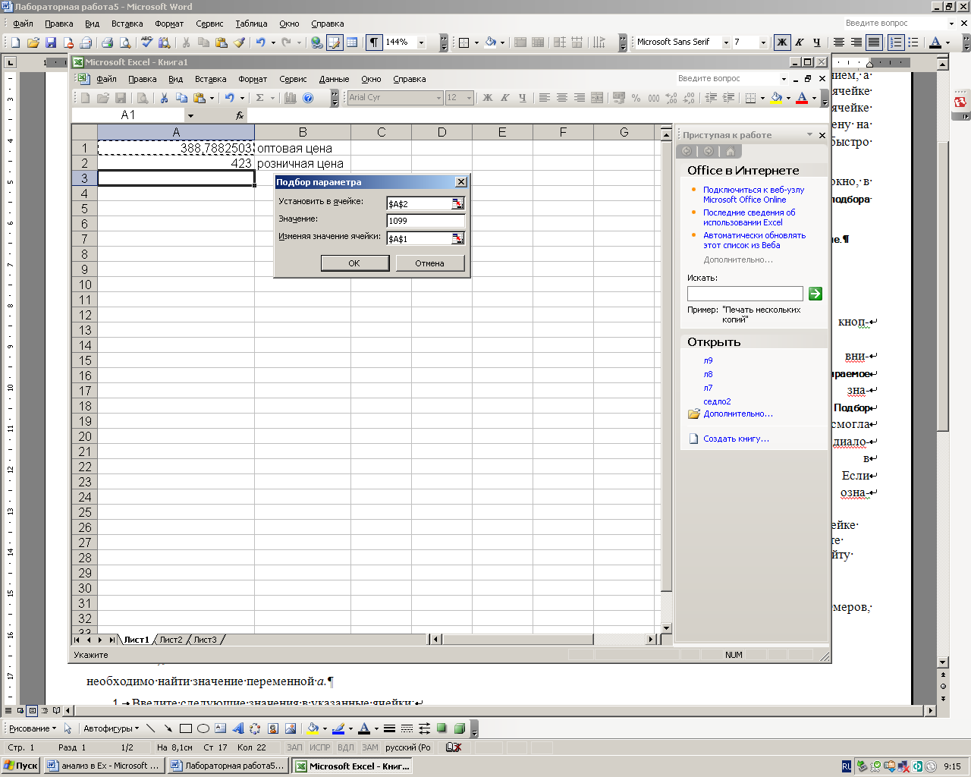The width and height of the screenshot is (971, 777).
Task: Click the Пуск Start button
Action: (20, 766)
